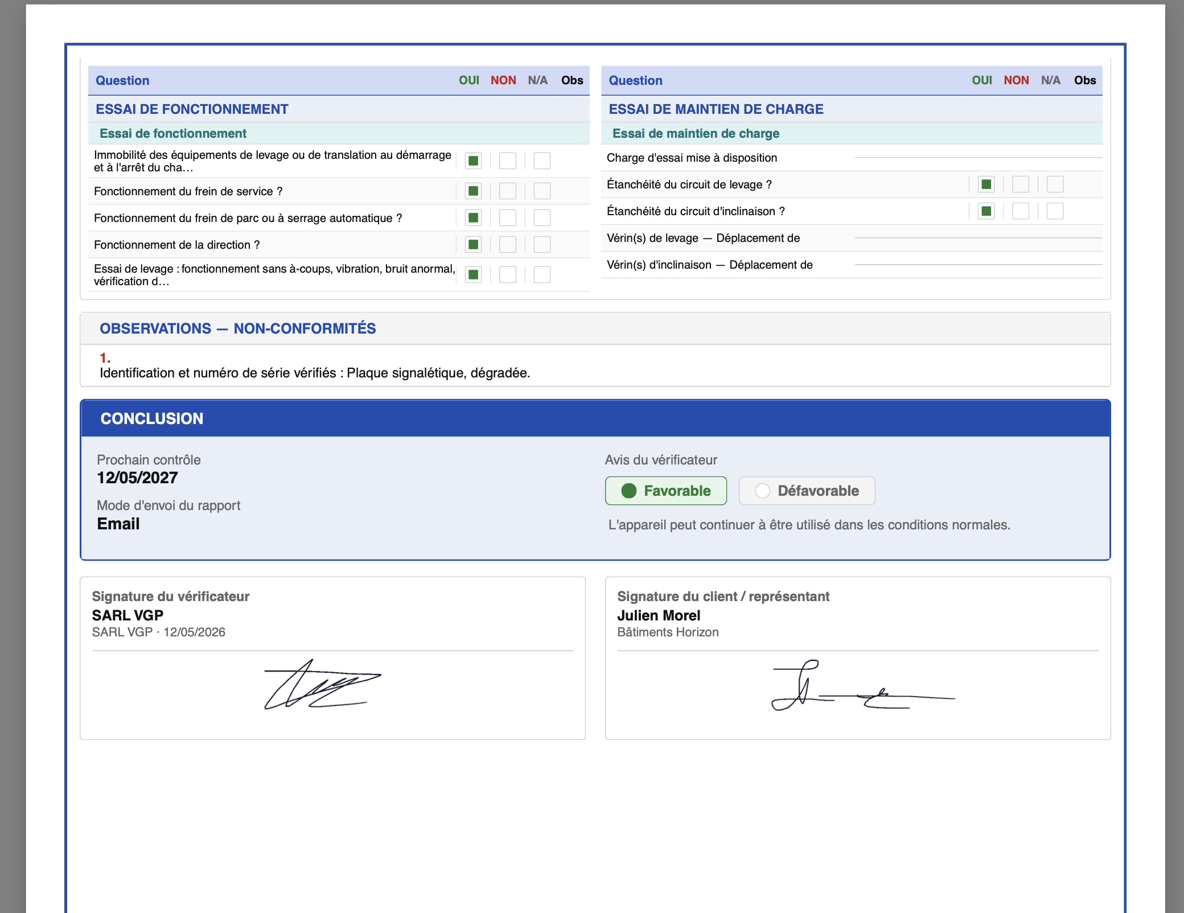Viewport: 1184px width, 913px height.
Task: Click the Mode d'envoi du rapport label
Action: point(168,505)
